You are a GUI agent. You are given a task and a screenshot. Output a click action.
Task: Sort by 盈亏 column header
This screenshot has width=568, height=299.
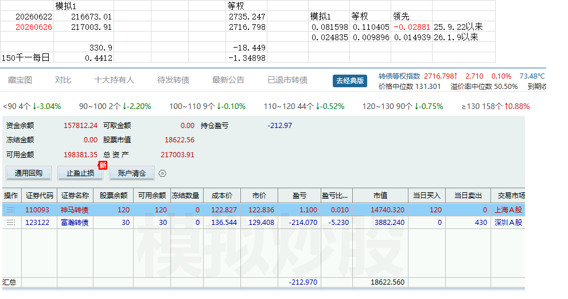pyautogui.click(x=299, y=196)
